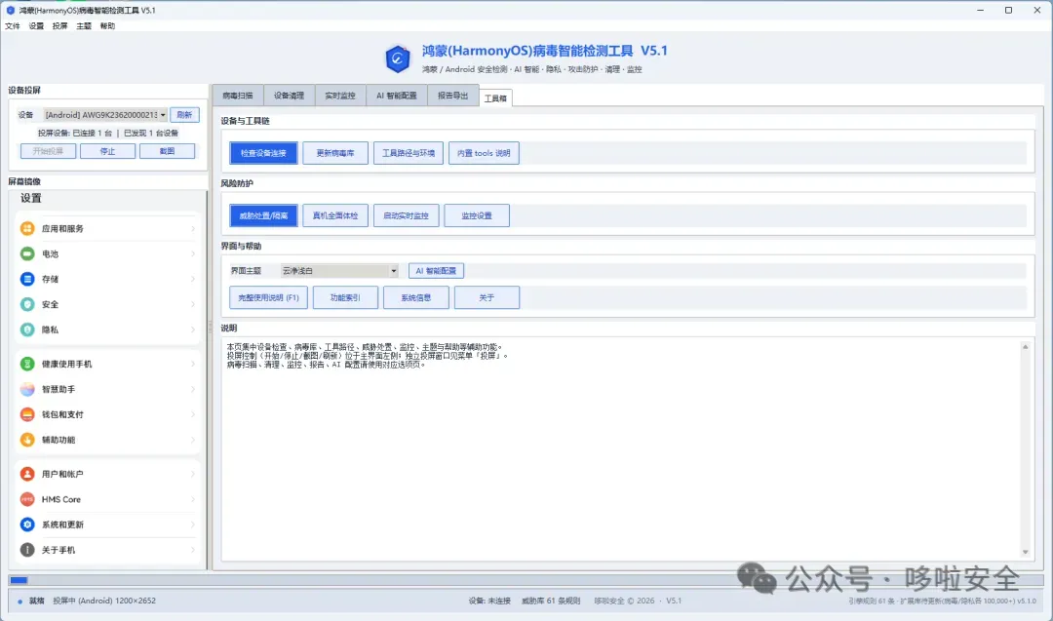The image size is (1053, 621).
Task: Click the AI 智能配置 button beside the theme
Action: click(436, 271)
